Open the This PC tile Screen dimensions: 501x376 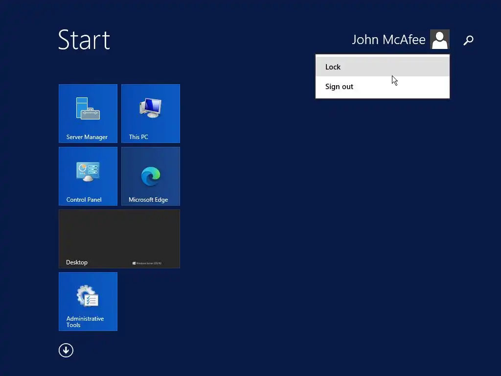[x=151, y=114]
